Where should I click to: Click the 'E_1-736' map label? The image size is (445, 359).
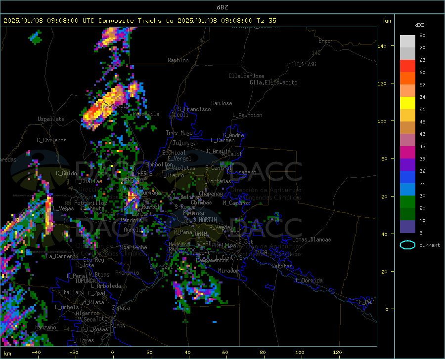click(x=306, y=64)
